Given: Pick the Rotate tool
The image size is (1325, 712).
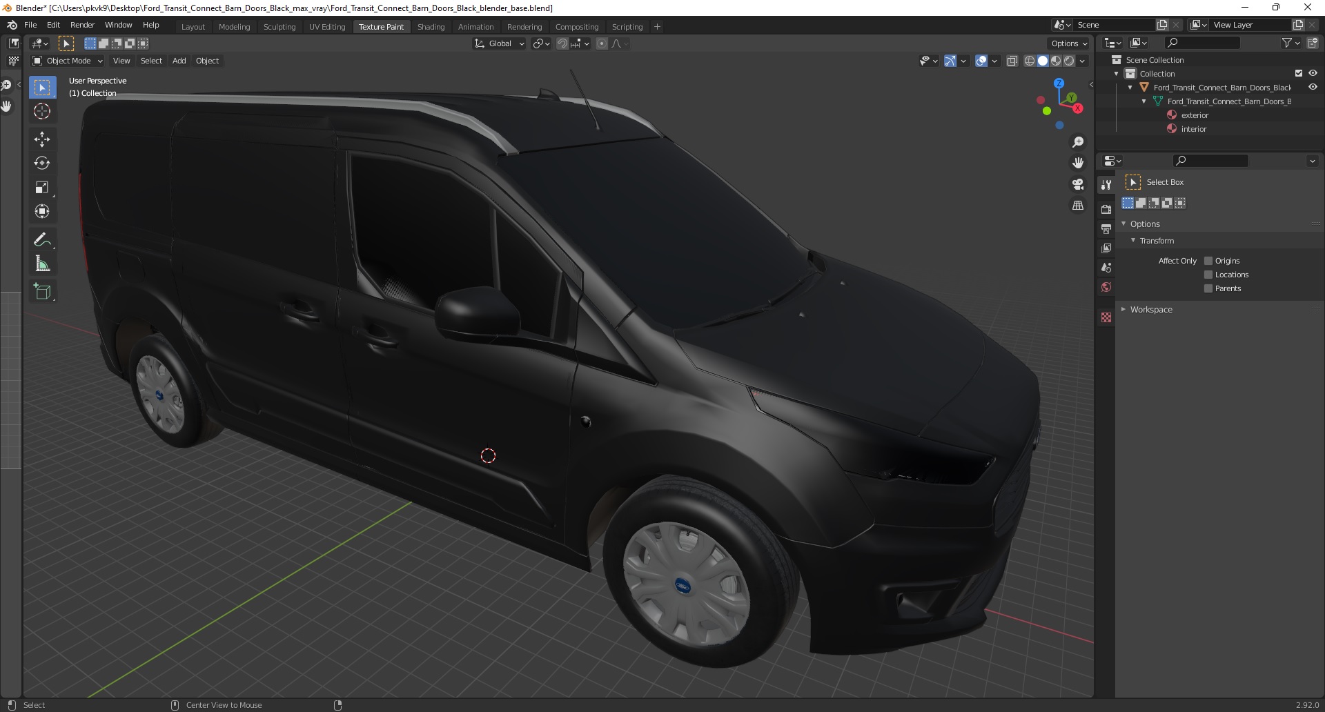Looking at the screenshot, I should 42,164.
